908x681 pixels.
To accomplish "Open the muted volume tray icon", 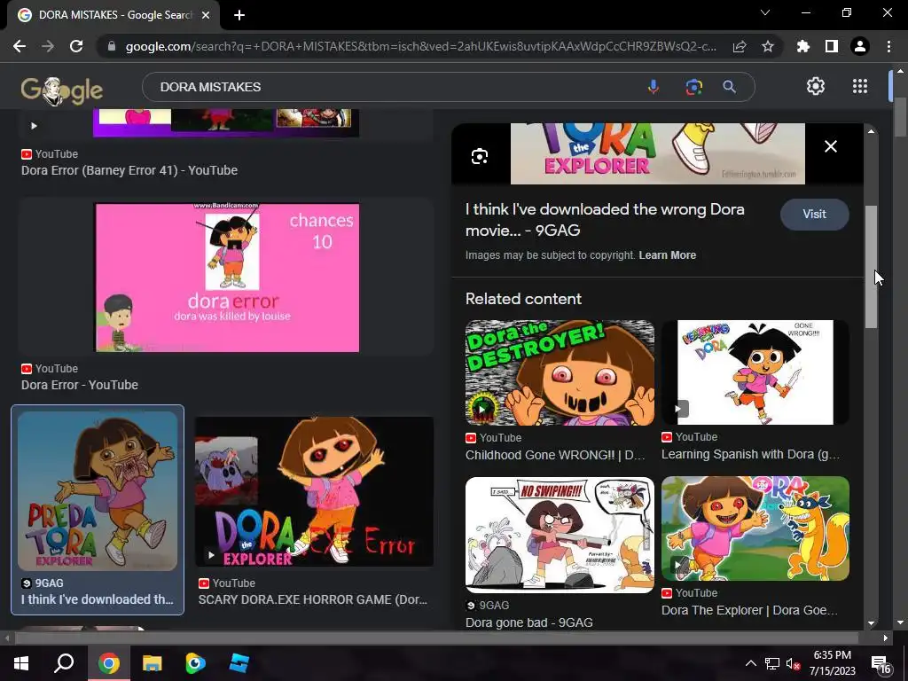I will [793, 664].
